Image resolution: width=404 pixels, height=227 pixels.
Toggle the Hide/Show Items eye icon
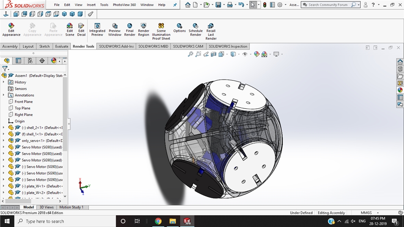[245, 54]
